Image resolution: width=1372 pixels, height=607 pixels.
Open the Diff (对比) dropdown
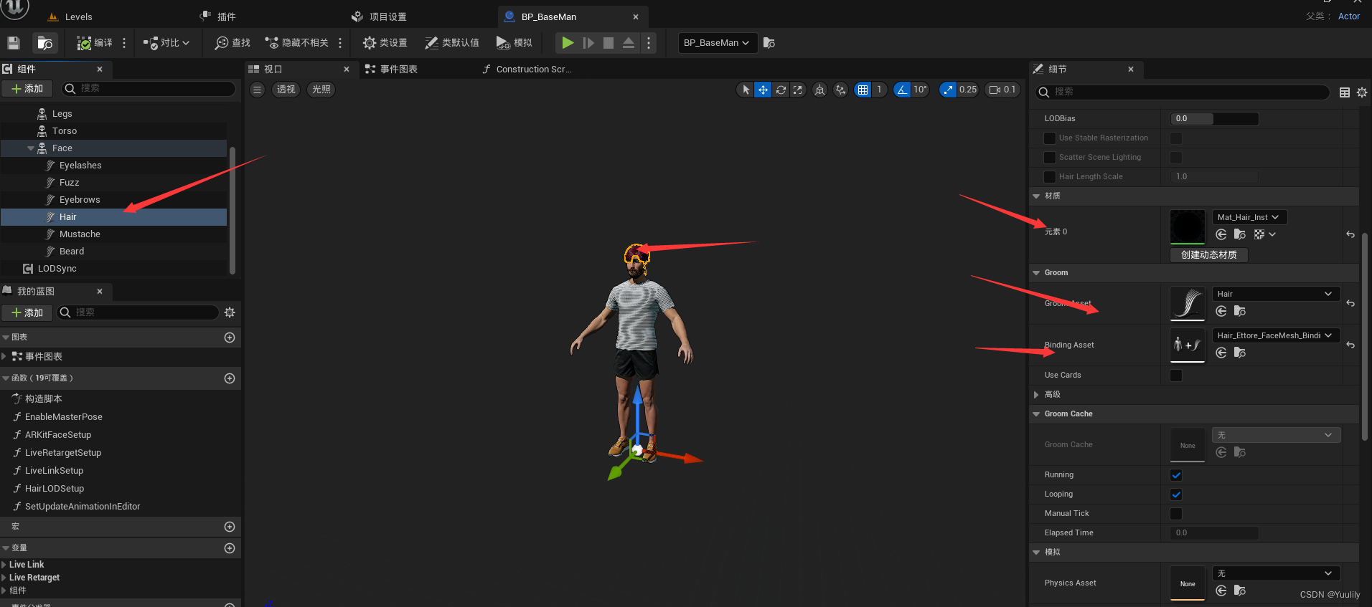click(x=166, y=43)
